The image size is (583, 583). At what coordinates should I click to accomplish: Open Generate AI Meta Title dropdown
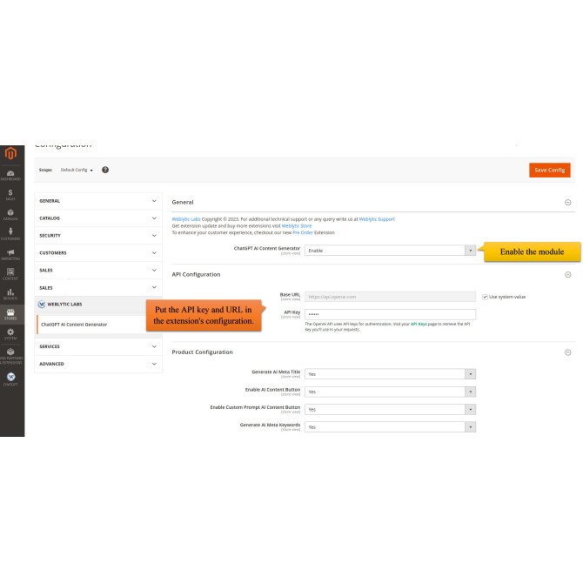point(390,374)
